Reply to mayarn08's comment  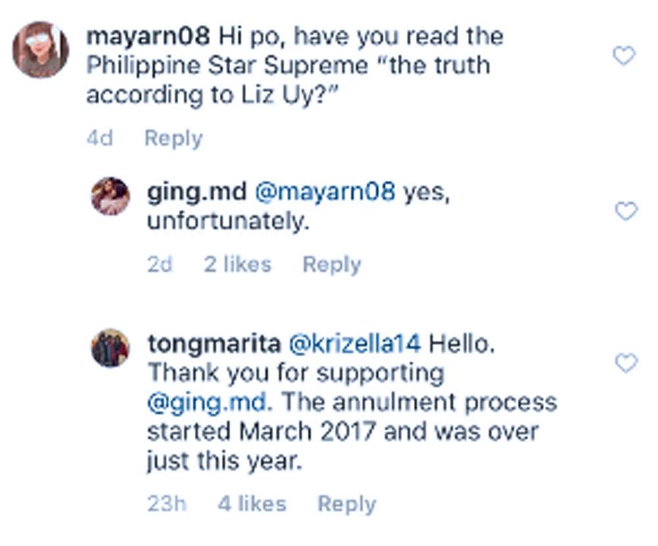pyautogui.click(x=173, y=139)
